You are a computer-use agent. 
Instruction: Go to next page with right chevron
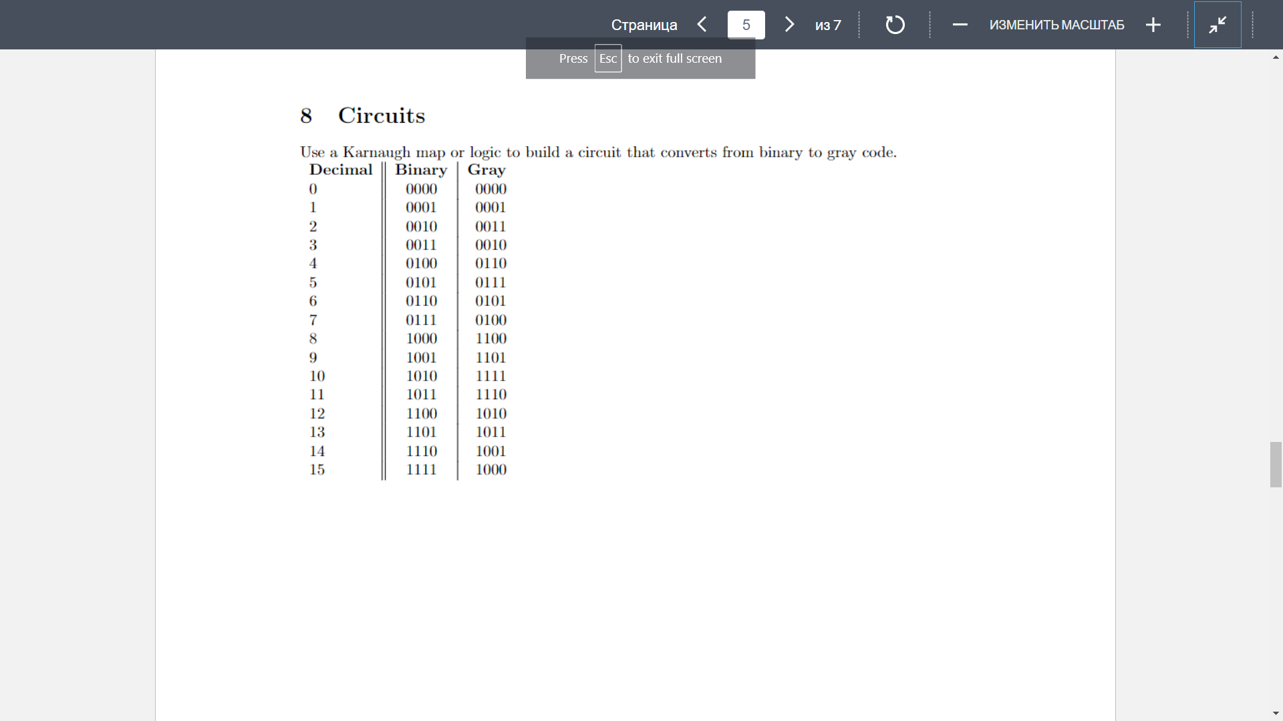click(789, 25)
